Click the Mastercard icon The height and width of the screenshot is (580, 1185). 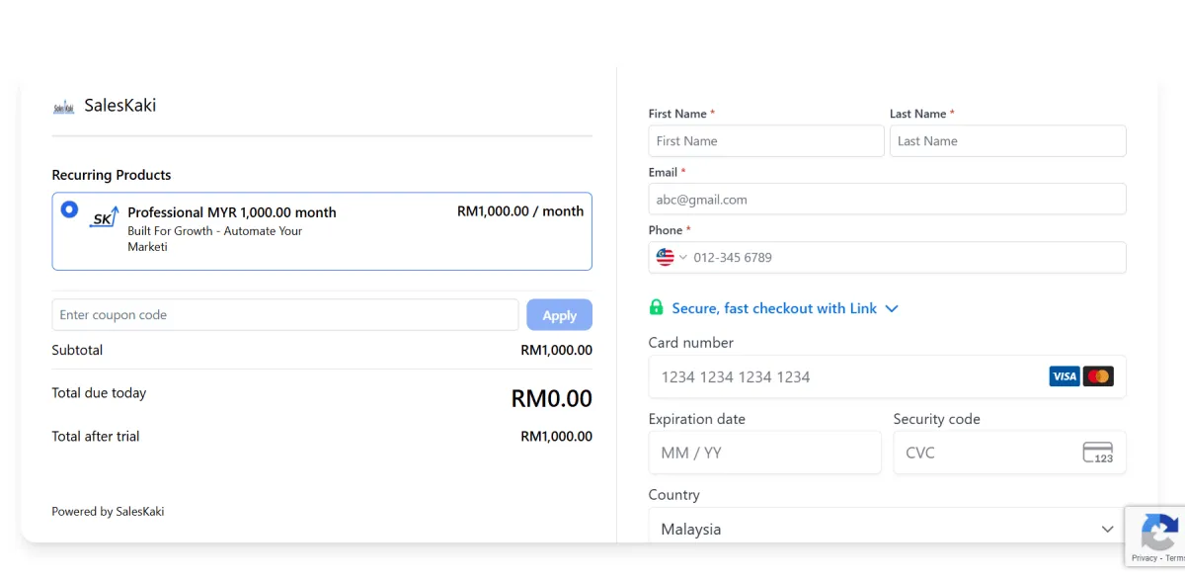pyautogui.click(x=1097, y=376)
